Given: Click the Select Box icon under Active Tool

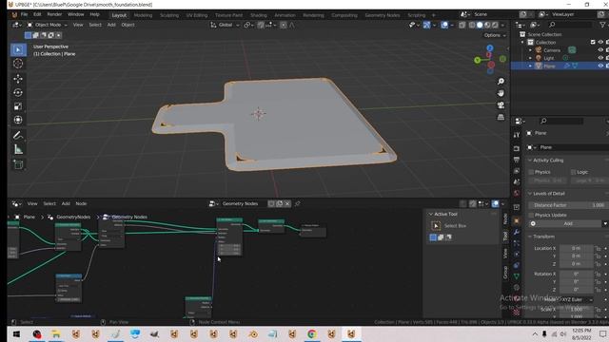Looking at the screenshot, I should pyautogui.click(x=436, y=226).
